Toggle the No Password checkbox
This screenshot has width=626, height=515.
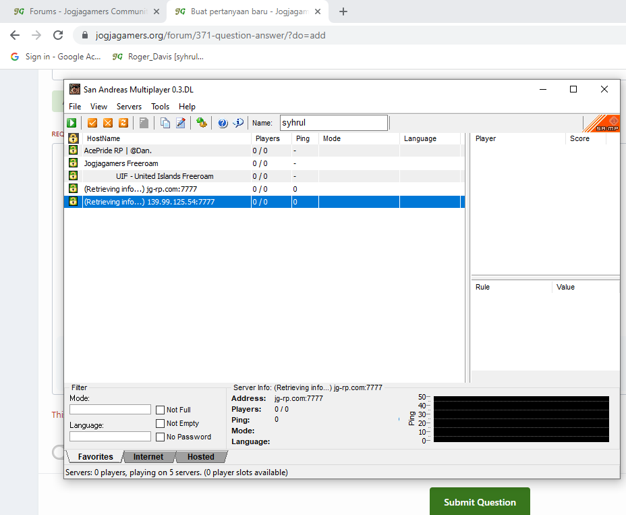pyautogui.click(x=160, y=437)
